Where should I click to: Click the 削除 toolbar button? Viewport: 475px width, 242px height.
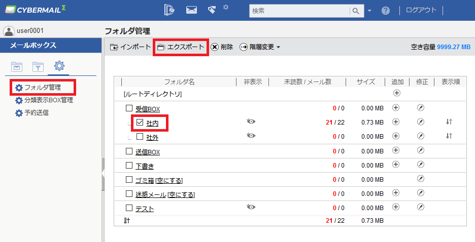(222, 47)
